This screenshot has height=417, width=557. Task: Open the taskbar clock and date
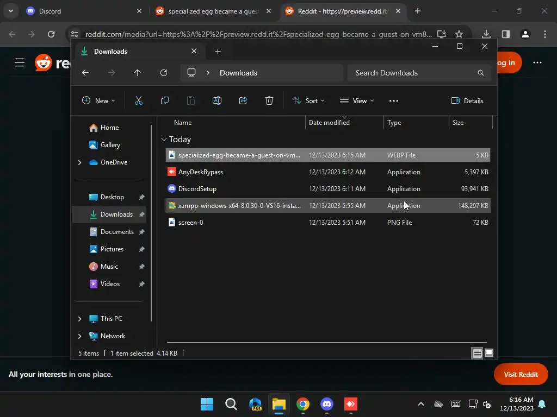[x=517, y=404]
